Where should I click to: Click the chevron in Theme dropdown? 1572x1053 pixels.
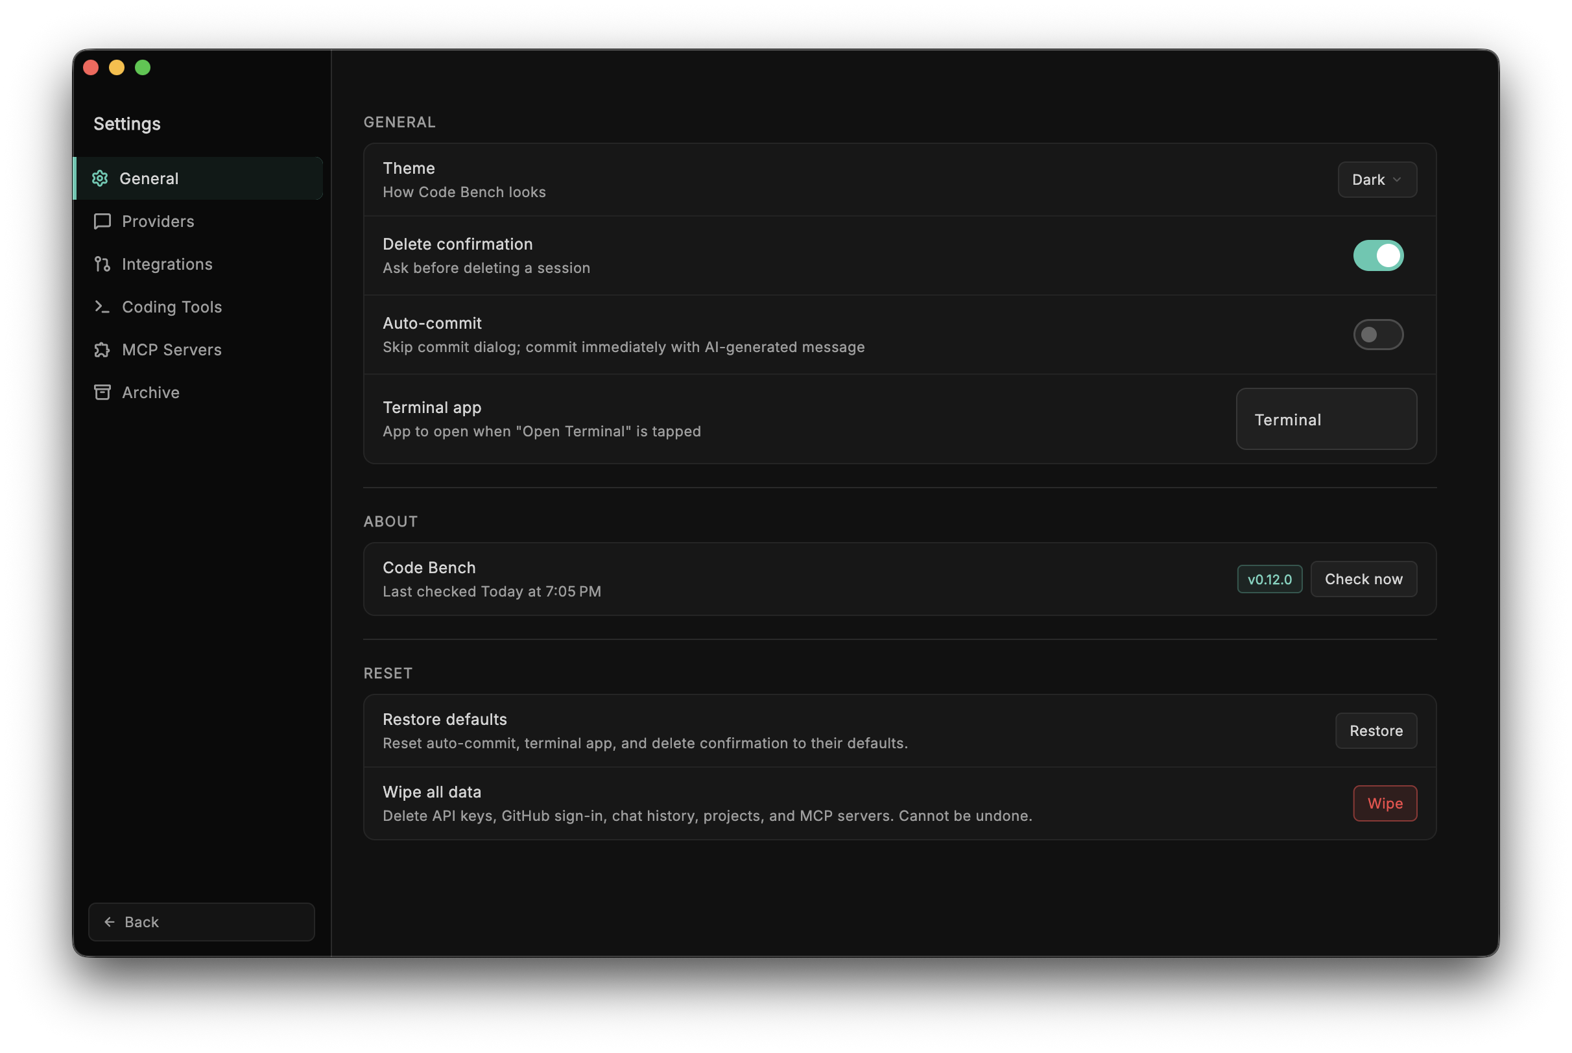(x=1397, y=180)
